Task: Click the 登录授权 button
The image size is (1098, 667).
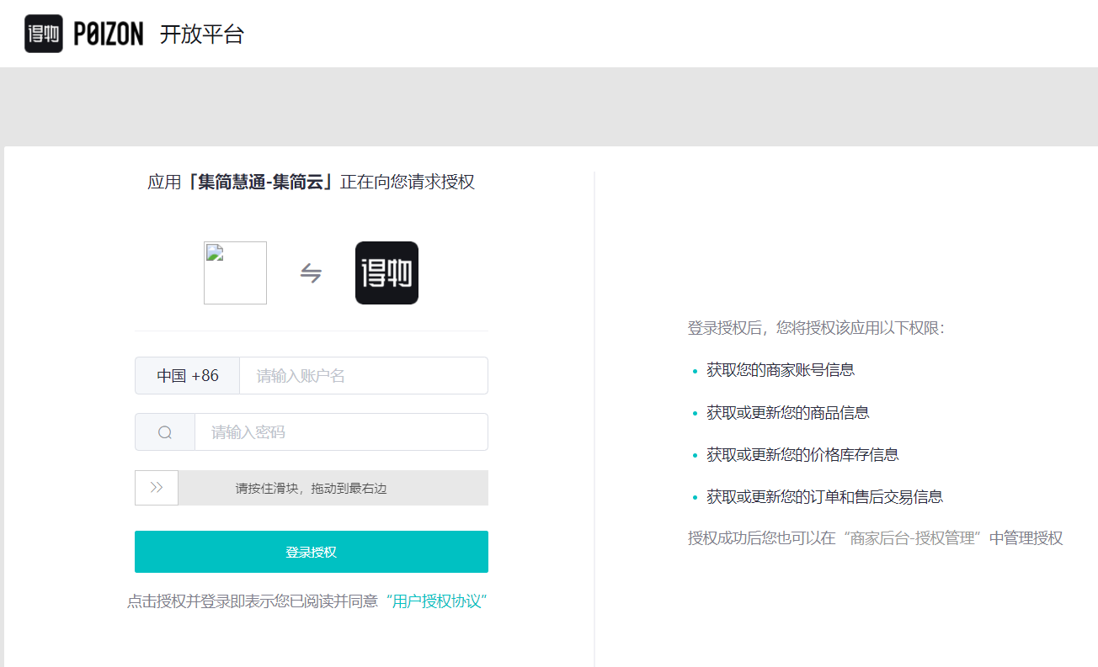Action: pos(312,552)
